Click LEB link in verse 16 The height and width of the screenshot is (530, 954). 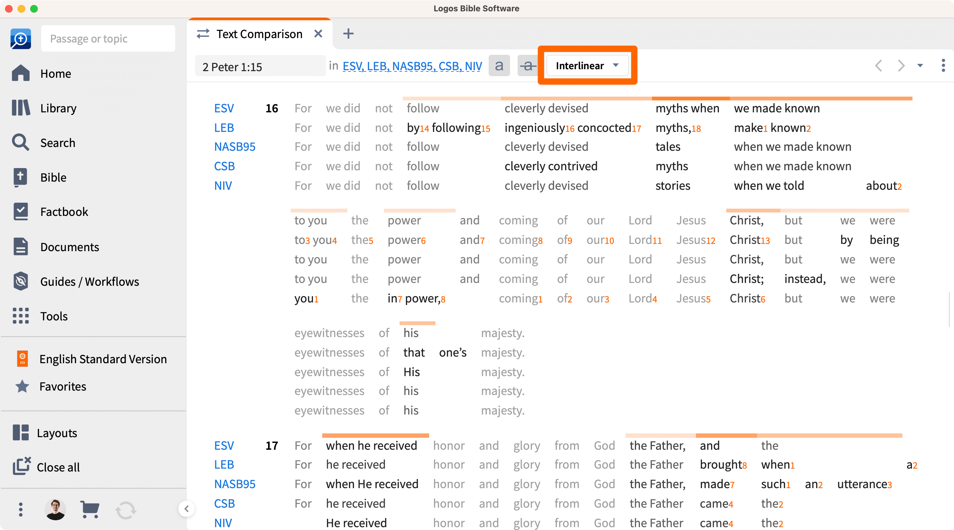click(x=224, y=127)
